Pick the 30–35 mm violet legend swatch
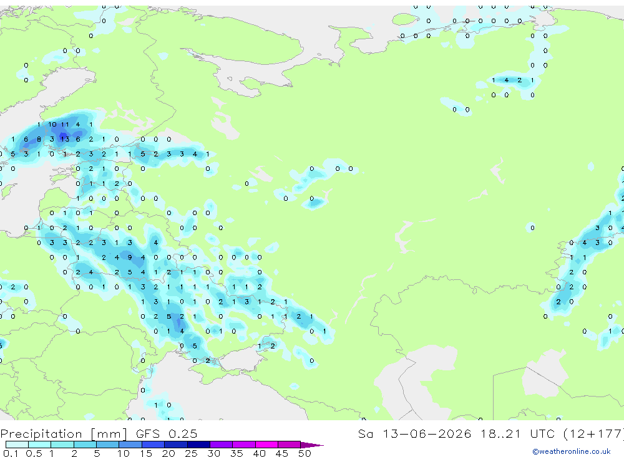 (x=221, y=445)
